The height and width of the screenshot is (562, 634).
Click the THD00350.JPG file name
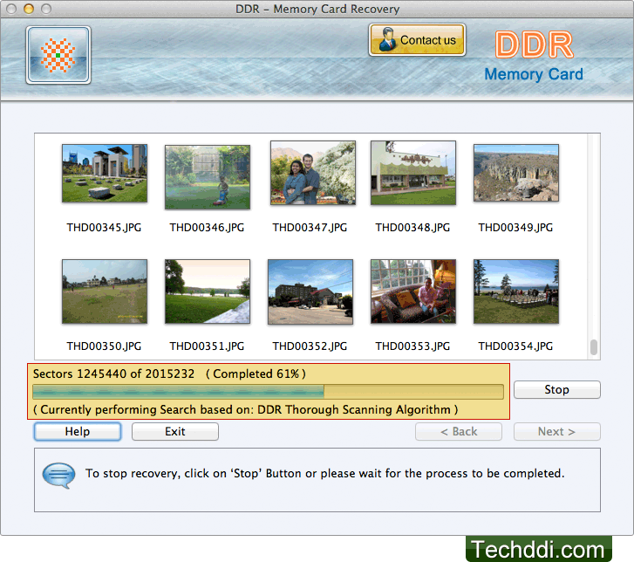[x=104, y=346]
